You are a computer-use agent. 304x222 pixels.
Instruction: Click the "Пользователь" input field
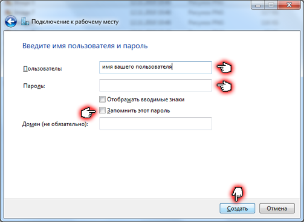[155, 68]
